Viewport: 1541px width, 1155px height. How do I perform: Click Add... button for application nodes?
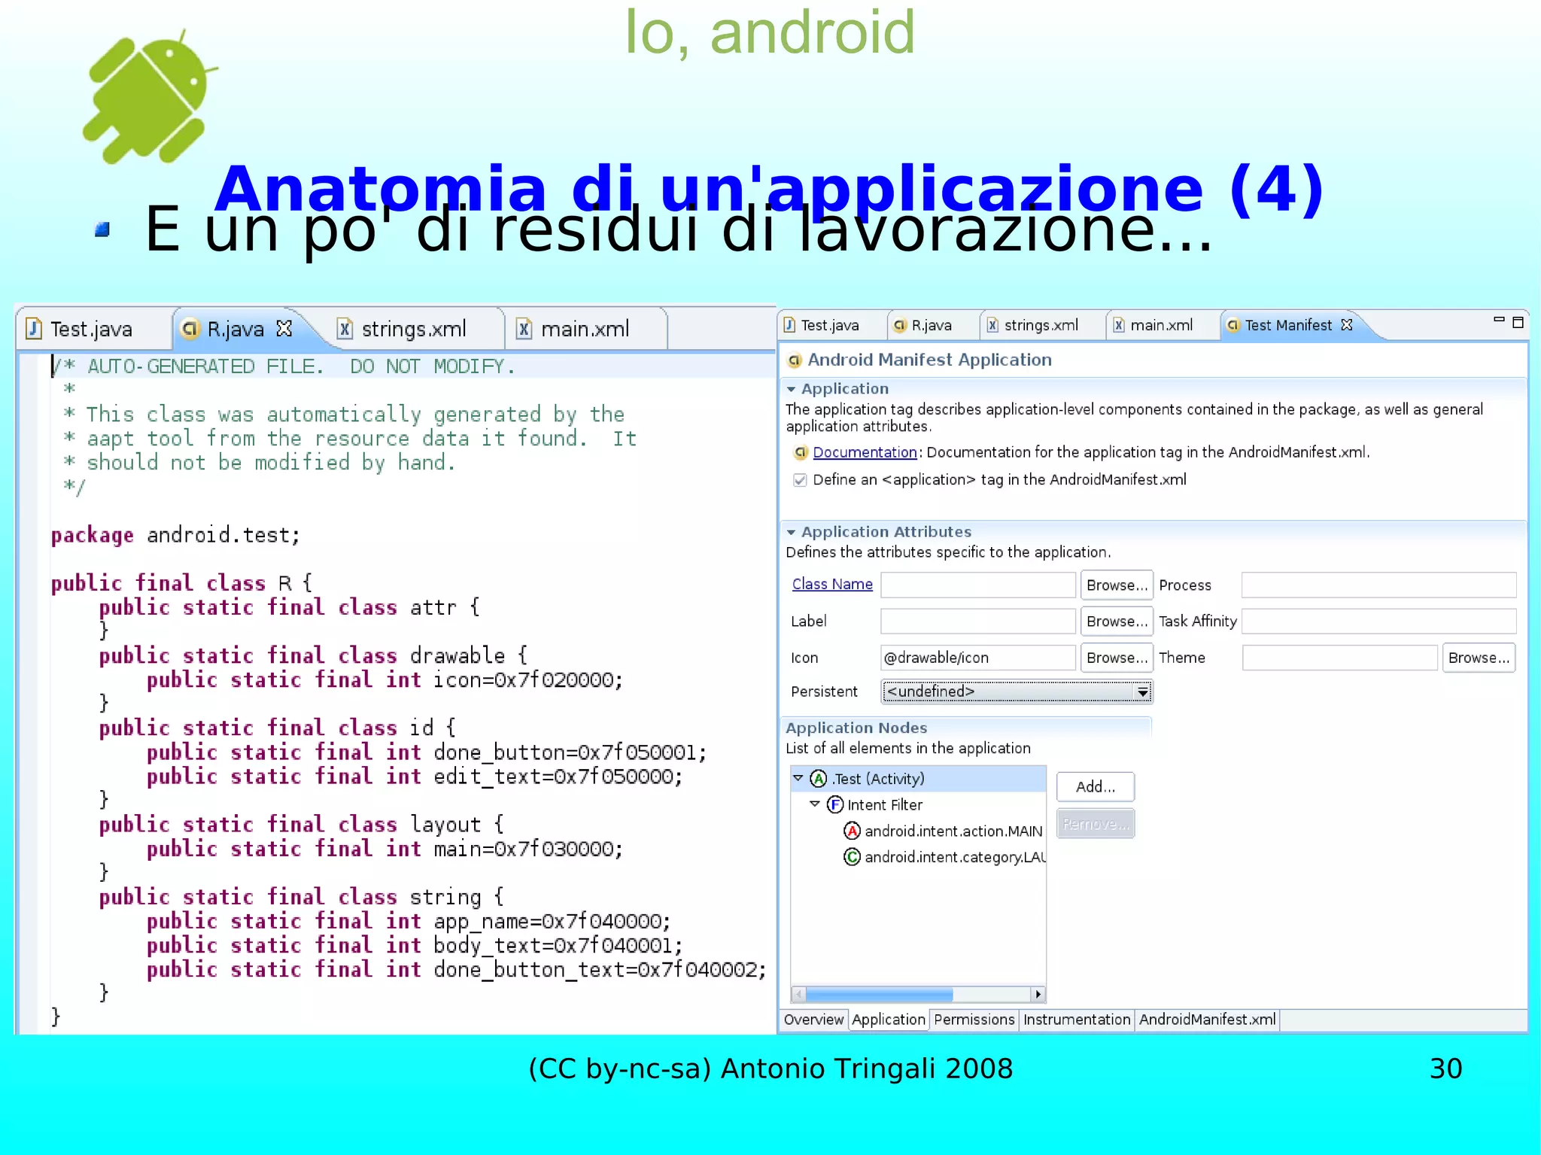(x=1095, y=787)
